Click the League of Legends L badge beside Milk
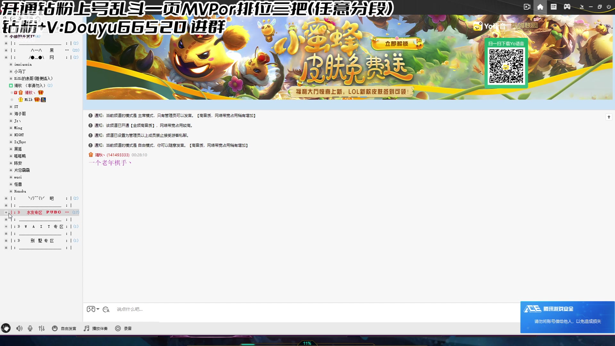The width and height of the screenshot is (615, 346). coord(44,100)
